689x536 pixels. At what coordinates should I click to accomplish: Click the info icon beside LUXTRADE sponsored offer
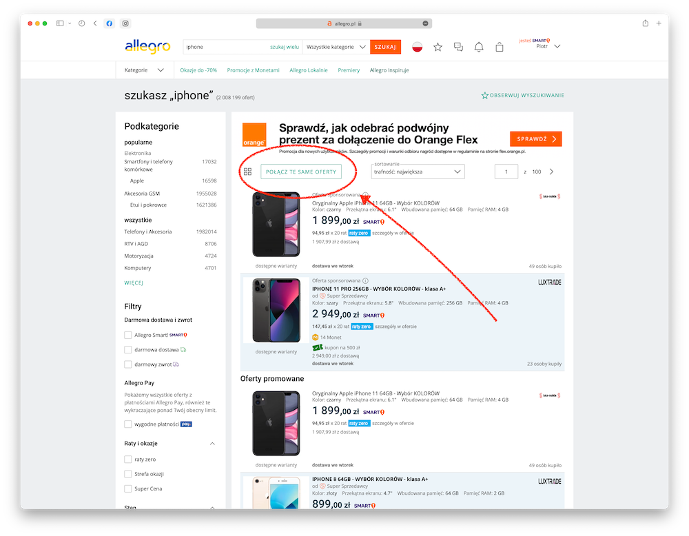[x=366, y=280]
